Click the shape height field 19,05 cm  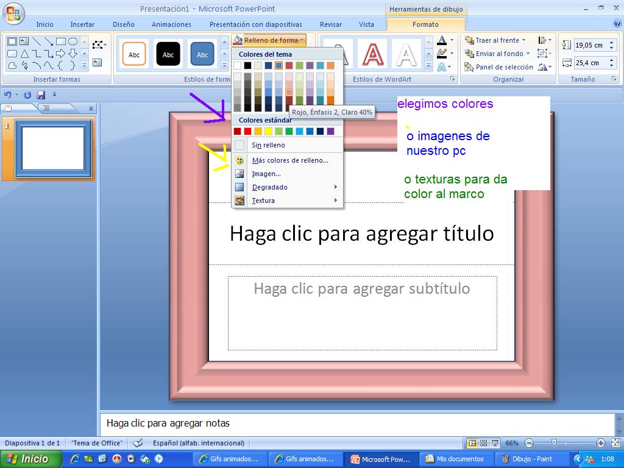tap(590, 45)
